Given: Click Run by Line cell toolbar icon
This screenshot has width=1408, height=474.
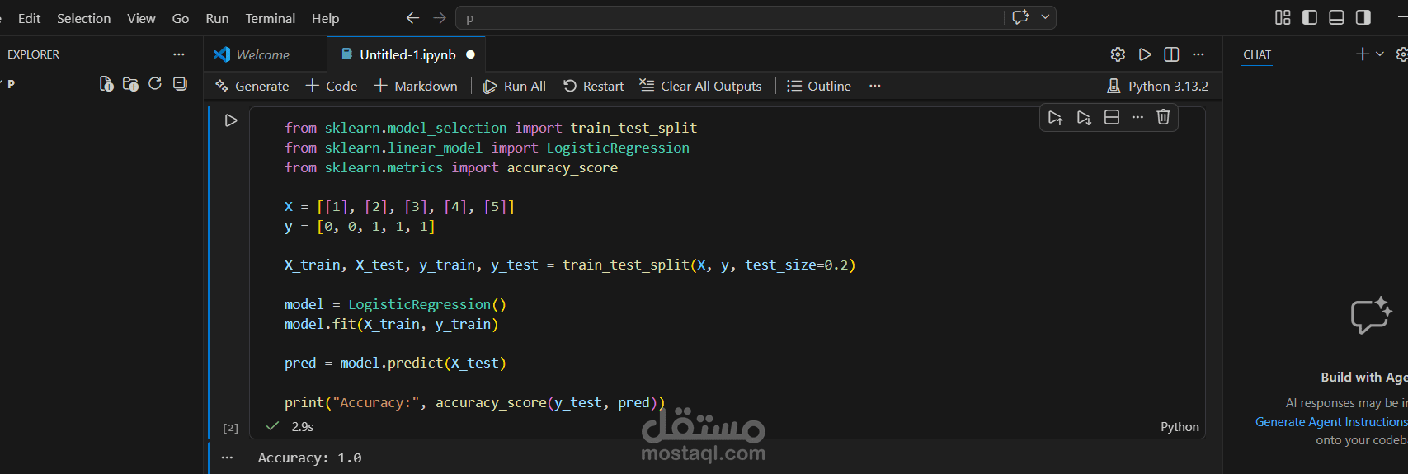Looking at the screenshot, I should [1055, 117].
